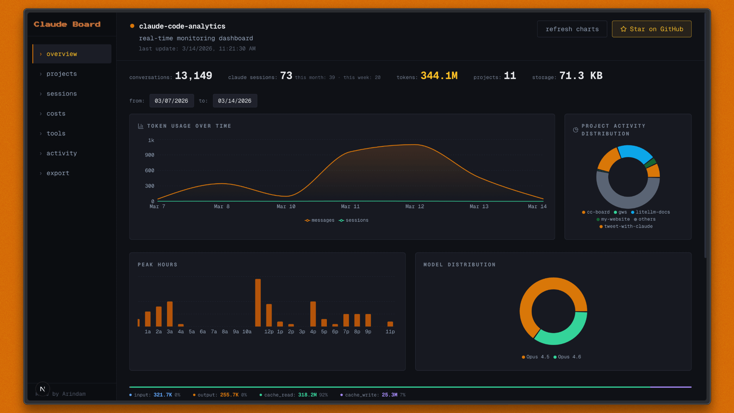Click the bar chart icon beside Token Usage title

coord(141,125)
